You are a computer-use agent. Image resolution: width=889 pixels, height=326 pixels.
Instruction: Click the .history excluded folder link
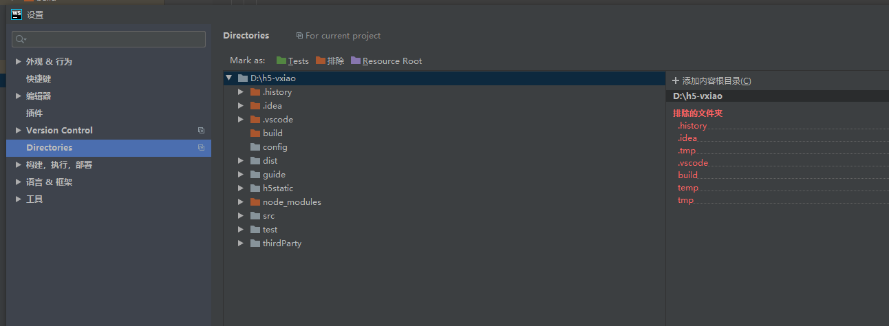point(692,126)
